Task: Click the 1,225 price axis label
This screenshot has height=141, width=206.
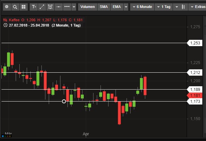Action: [x=195, y=63]
